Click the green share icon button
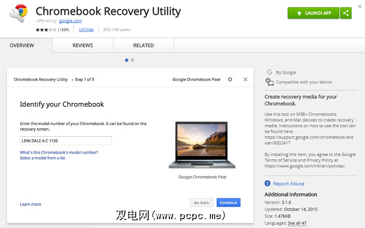 pyautogui.click(x=346, y=13)
